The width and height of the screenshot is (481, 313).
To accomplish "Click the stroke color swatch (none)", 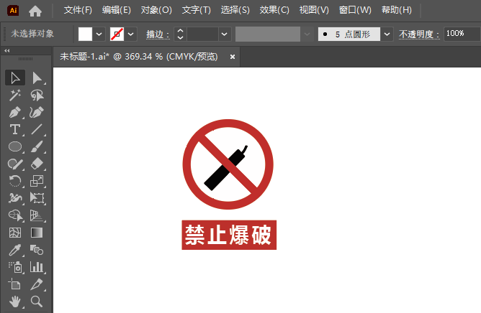I will (117, 34).
